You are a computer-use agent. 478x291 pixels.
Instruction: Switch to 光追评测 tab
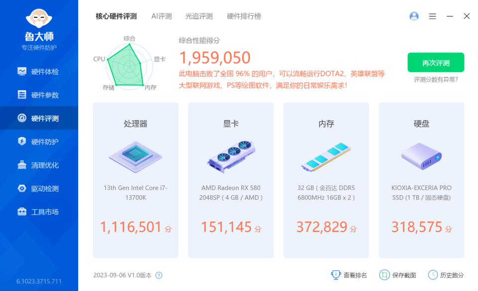coord(199,16)
